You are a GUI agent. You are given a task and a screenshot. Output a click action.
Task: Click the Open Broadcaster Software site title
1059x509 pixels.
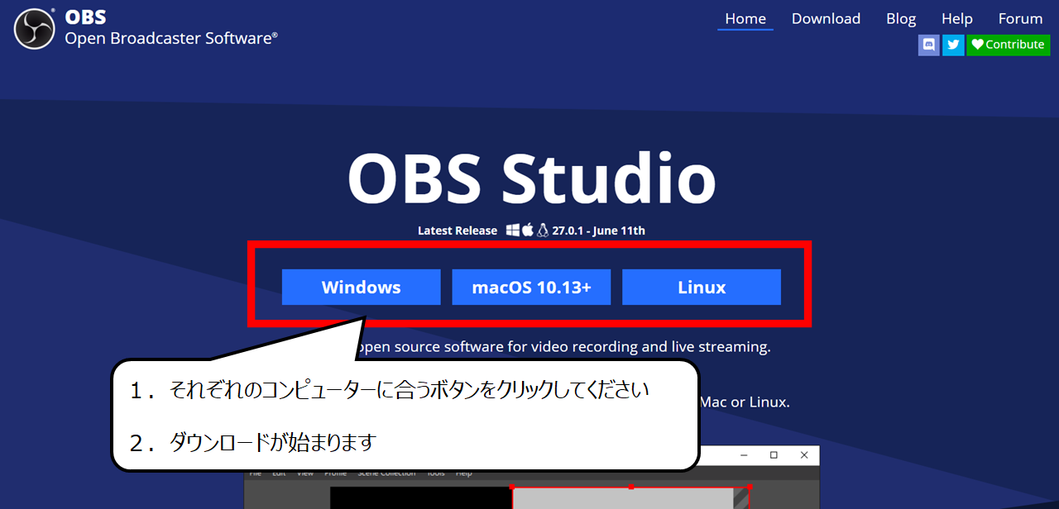pos(171,38)
